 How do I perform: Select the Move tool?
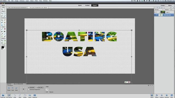pyautogui.click(x=2, y=13)
